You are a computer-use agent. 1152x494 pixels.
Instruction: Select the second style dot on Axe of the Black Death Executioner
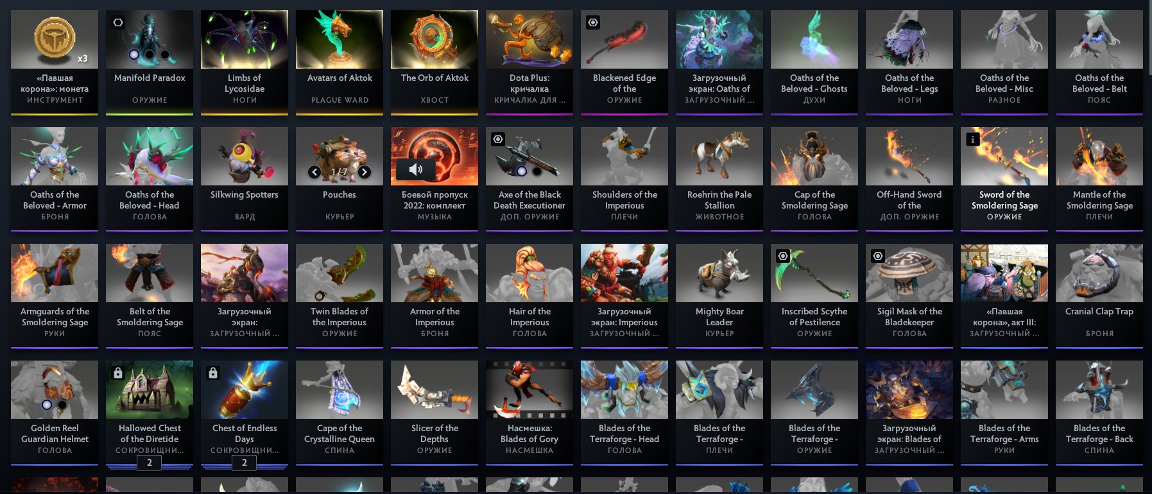(x=537, y=171)
